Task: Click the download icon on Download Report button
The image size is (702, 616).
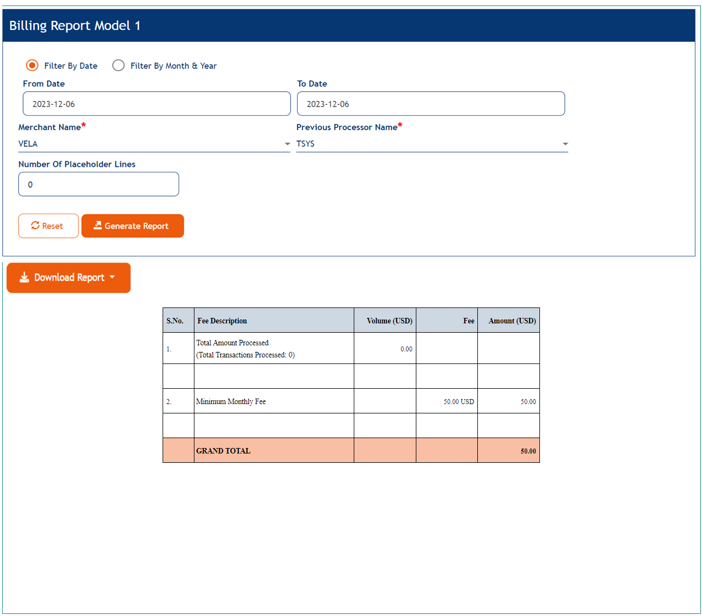Action: [24, 277]
